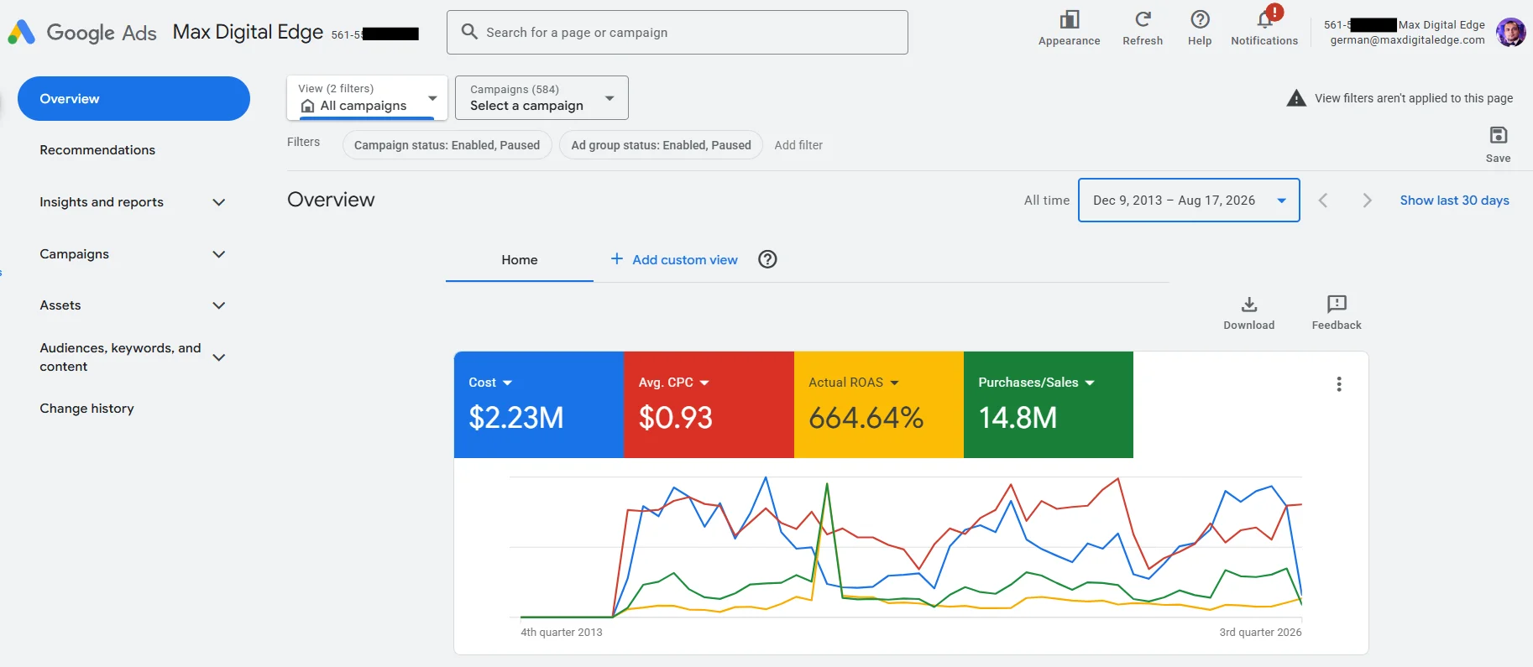Click the Save view icon

1499,135
